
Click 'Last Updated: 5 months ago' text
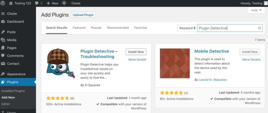coord(240,93)
